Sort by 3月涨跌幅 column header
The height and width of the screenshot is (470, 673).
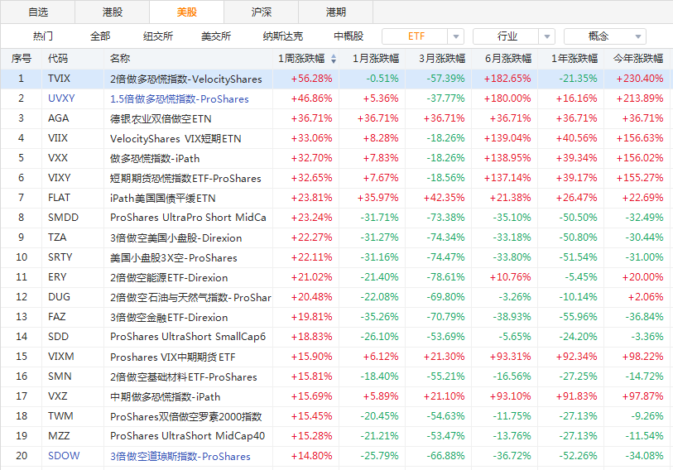coord(442,59)
